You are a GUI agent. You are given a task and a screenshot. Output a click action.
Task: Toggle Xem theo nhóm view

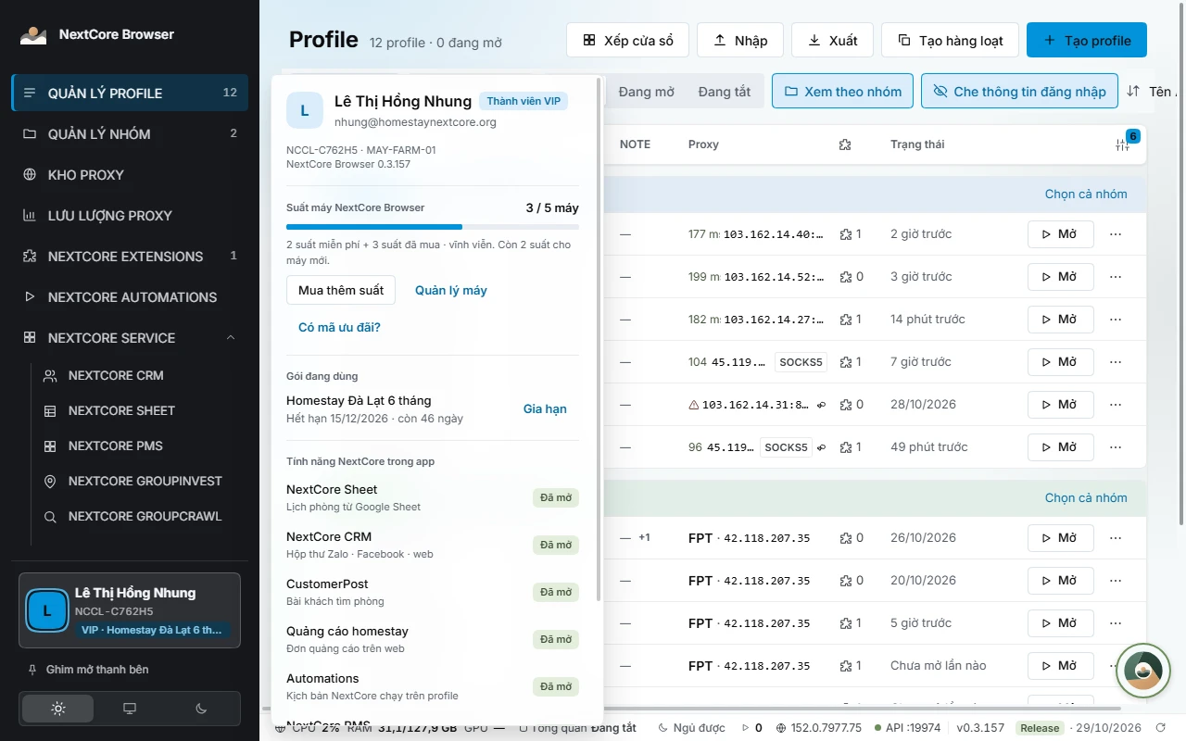[x=842, y=92]
